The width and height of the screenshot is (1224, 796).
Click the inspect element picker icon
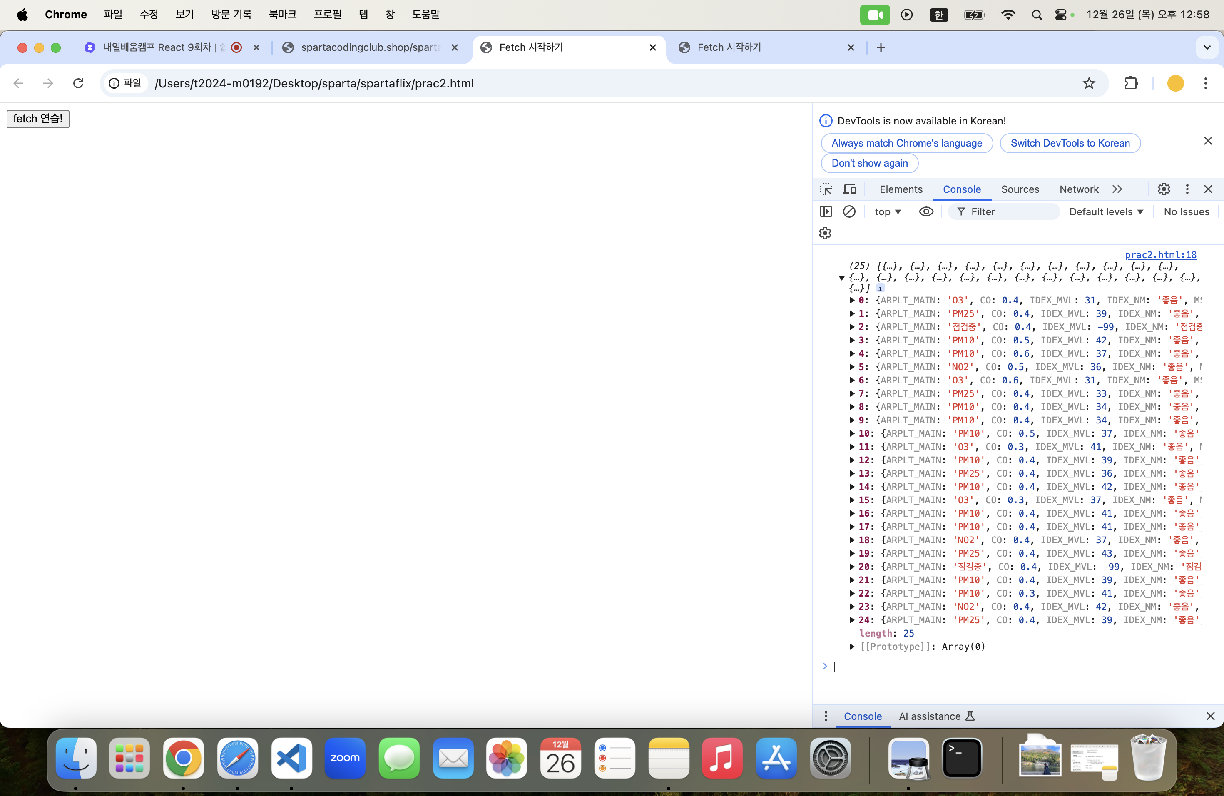tap(826, 189)
